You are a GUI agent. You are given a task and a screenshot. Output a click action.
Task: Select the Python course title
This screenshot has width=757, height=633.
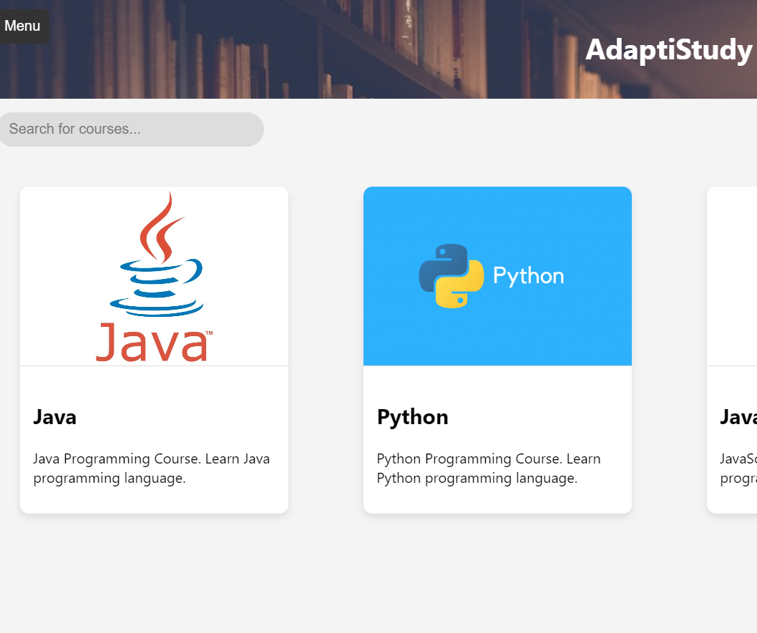click(x=412, y=417)
